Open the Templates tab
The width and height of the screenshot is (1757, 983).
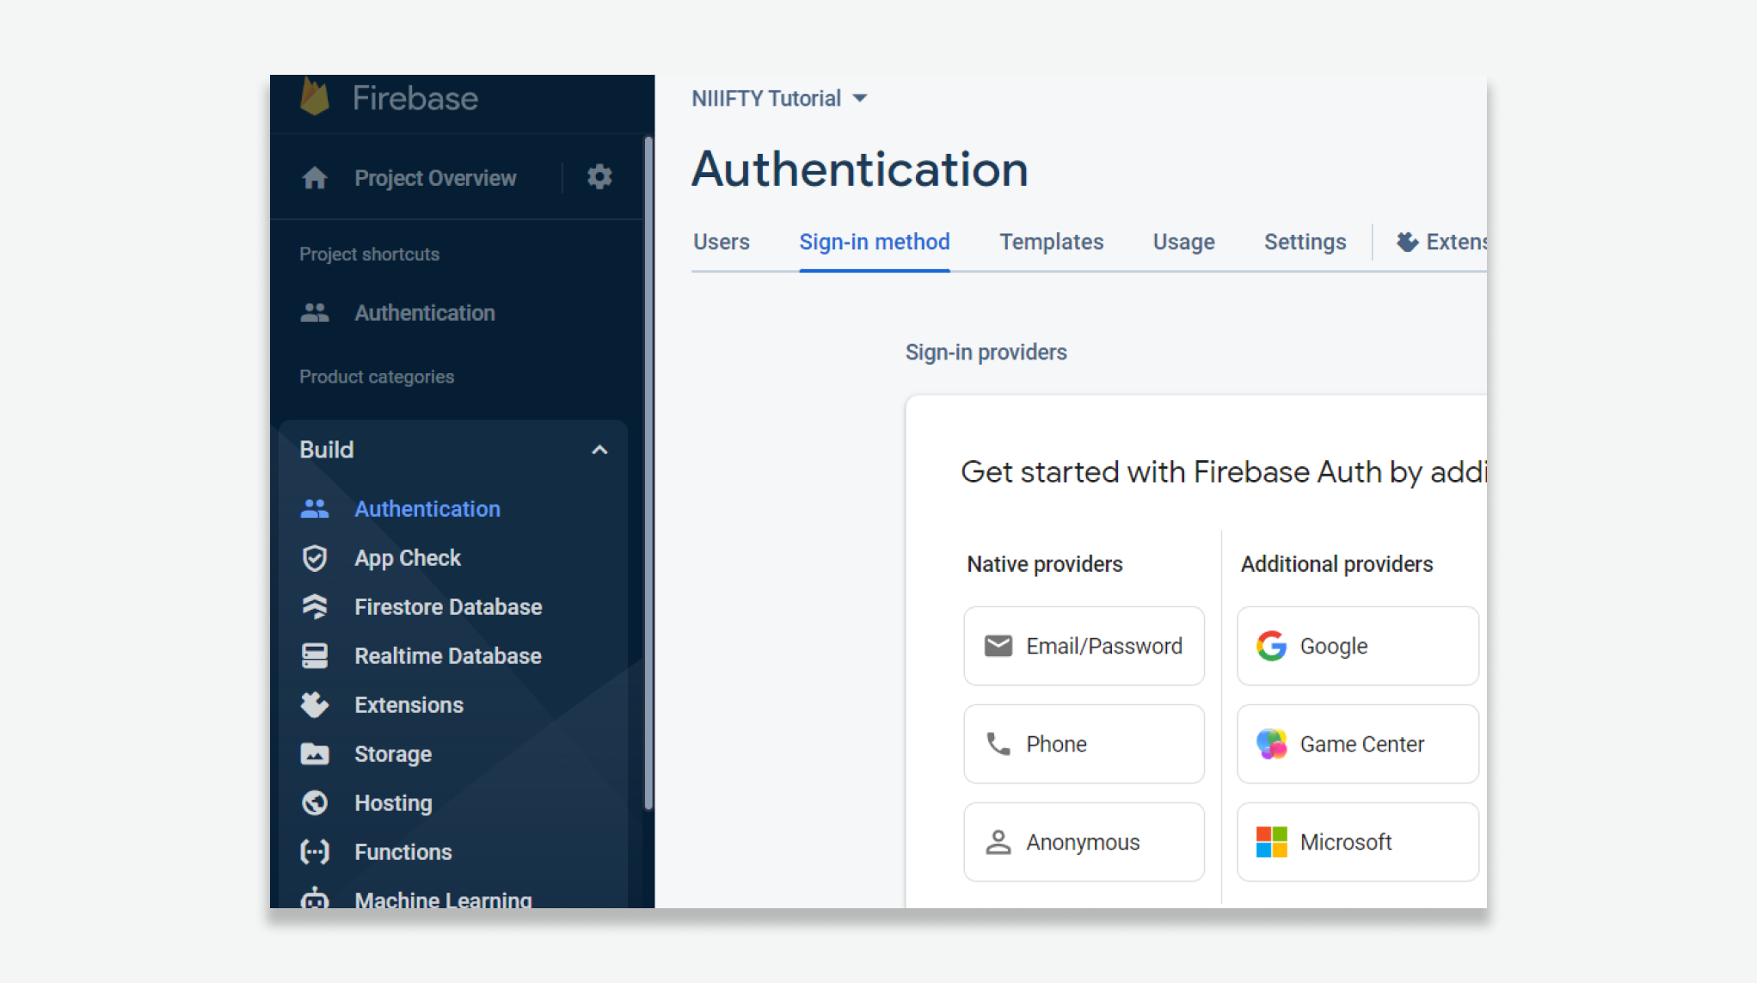(1051, 242)
